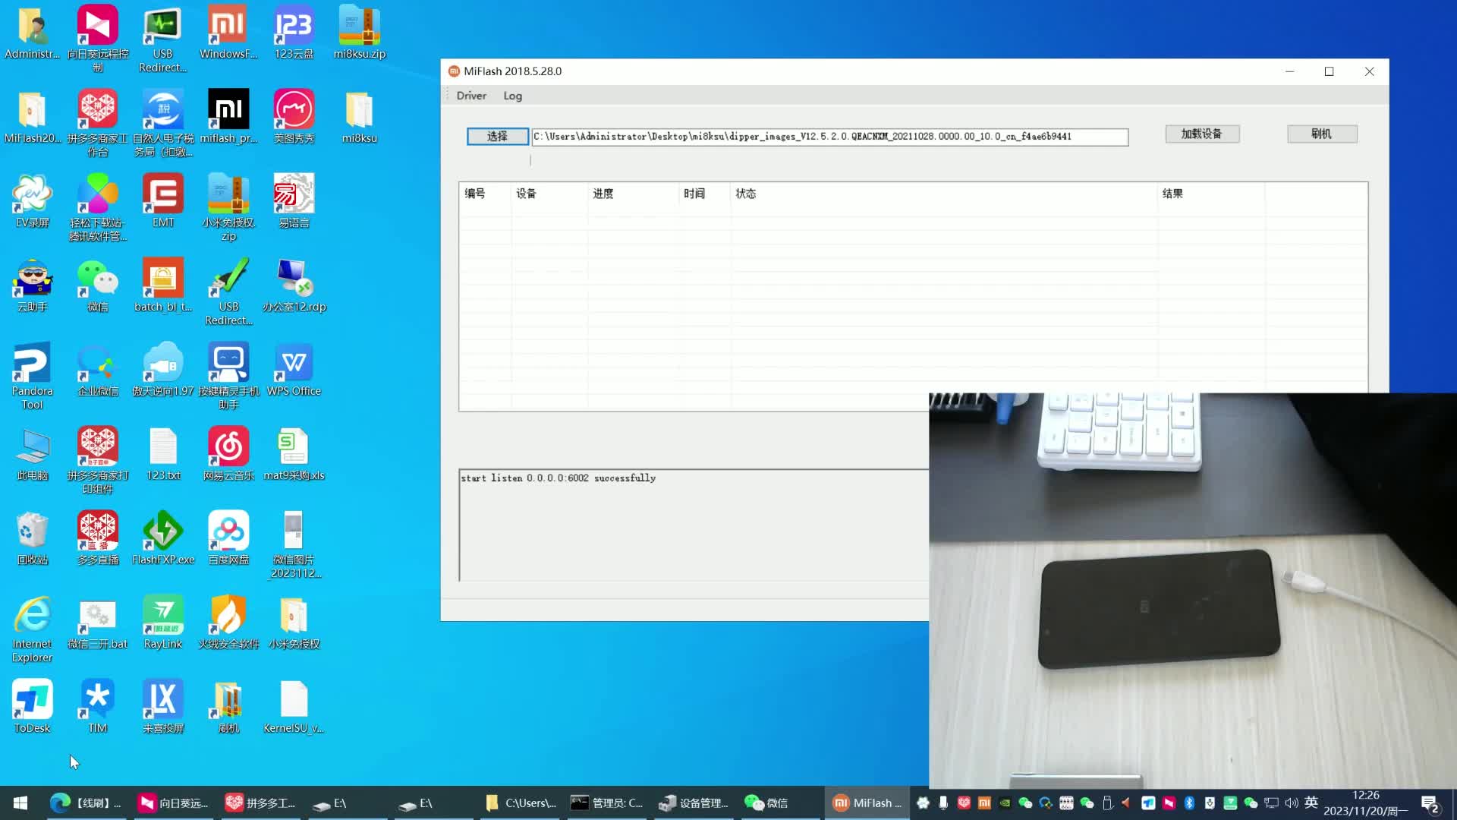This screenshot has height=820, width=1457.
Task: Select the 网易云音乐 desktop icon
Action: pyautogui.click(x=228, y=454)
